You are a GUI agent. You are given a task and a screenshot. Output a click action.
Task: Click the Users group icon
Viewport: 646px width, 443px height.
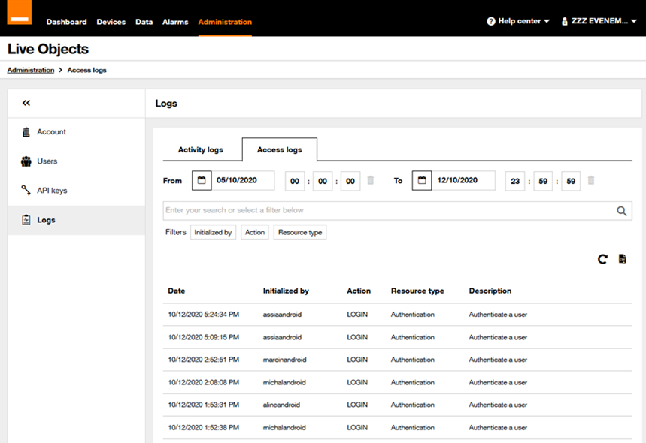(x=26, y=161)
